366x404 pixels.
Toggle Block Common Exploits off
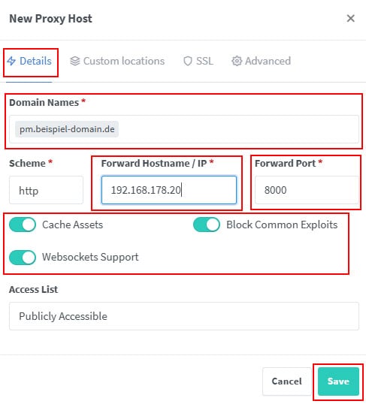tap(207, 225)
